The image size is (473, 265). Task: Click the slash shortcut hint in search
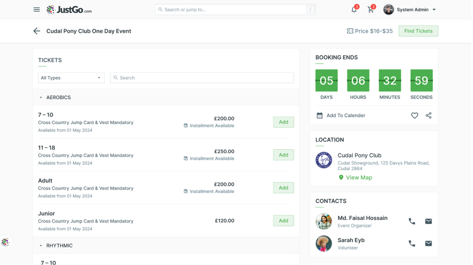310,10
